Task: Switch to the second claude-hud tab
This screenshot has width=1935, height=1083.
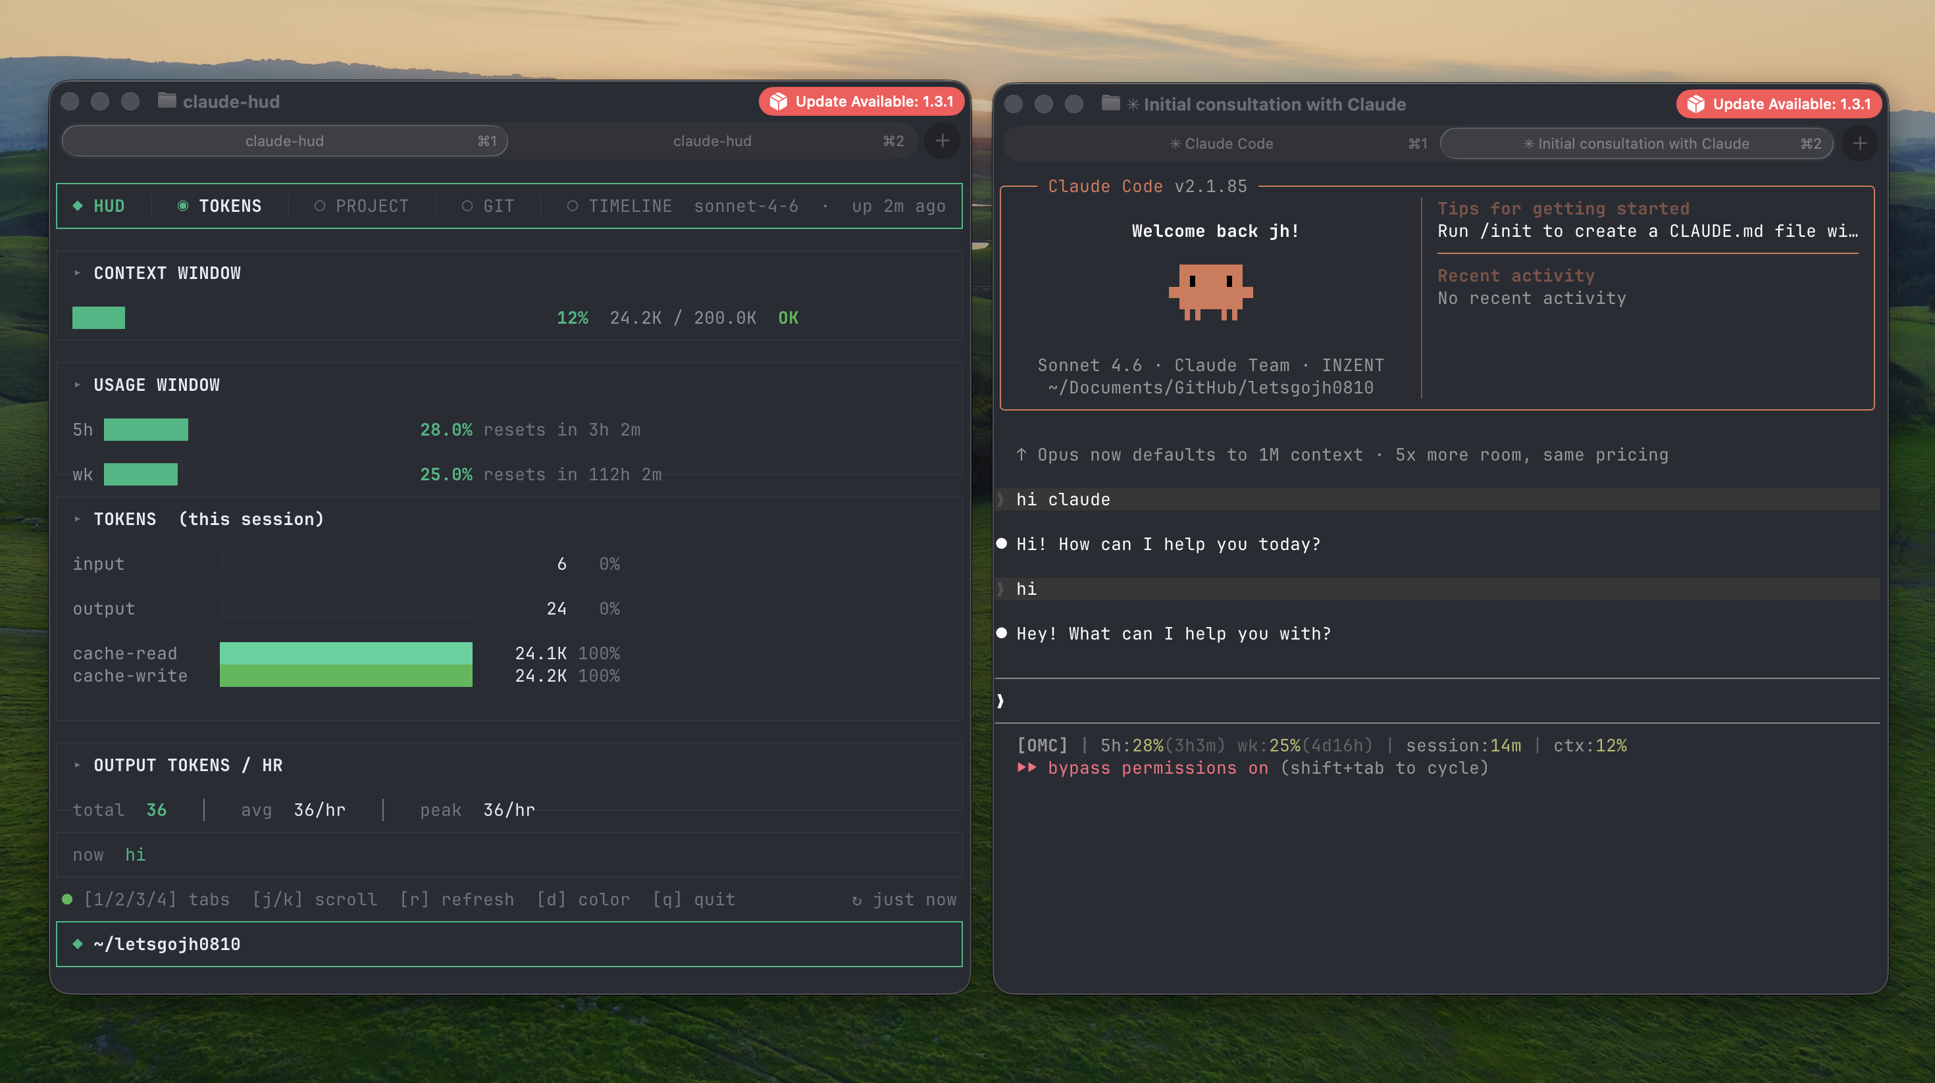Action: 712,141
